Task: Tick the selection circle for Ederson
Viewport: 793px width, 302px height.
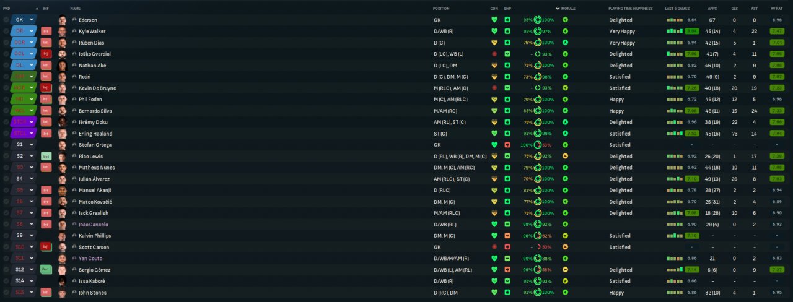Action: coord(6,20)
